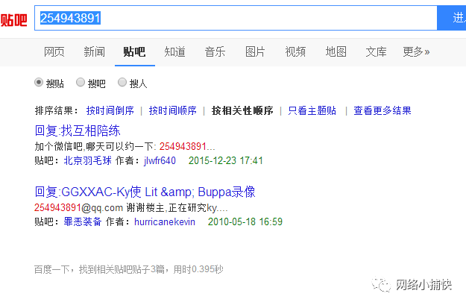Sort results by 按时间顺序
Viewport: 466px width, 305px height.
pos(173,110)
